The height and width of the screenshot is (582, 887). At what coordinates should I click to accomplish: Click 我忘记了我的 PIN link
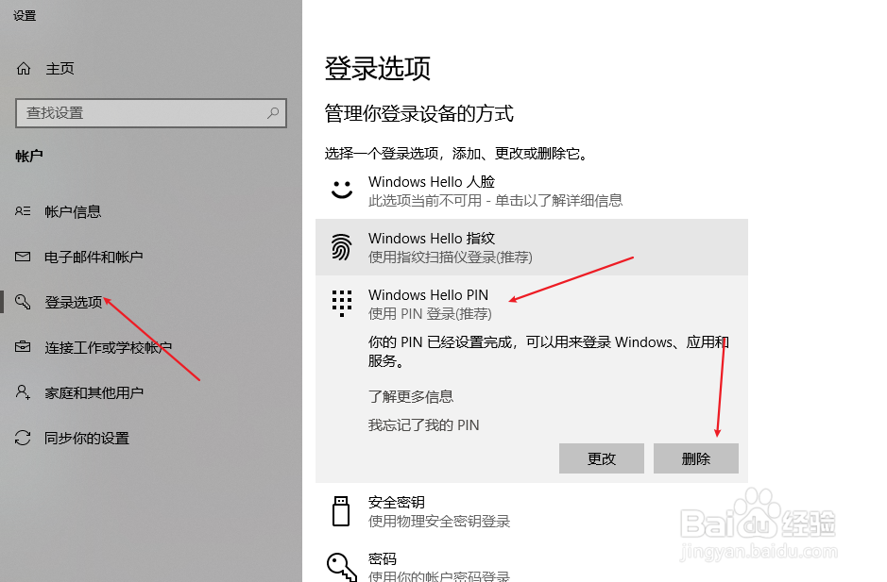[x=424, y=424]
